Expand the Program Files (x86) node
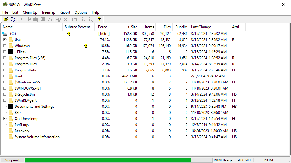This screenshot has width=291, height=163. (5, 58)
